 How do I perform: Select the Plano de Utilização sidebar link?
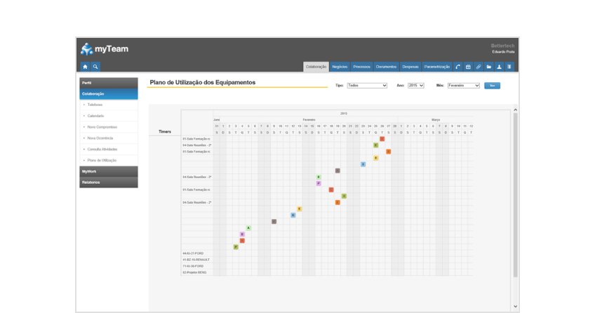click(x=102, y=160)
